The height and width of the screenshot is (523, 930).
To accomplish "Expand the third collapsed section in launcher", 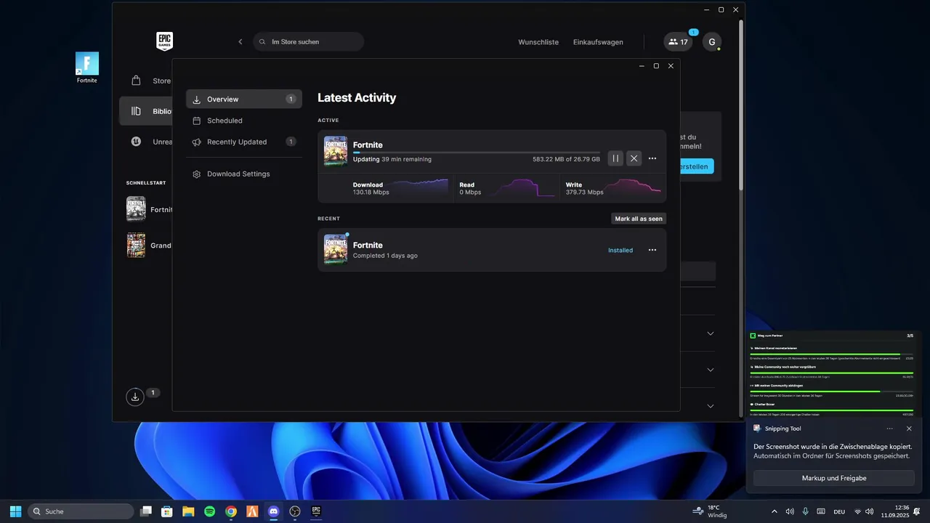I will tap(711, 406).
